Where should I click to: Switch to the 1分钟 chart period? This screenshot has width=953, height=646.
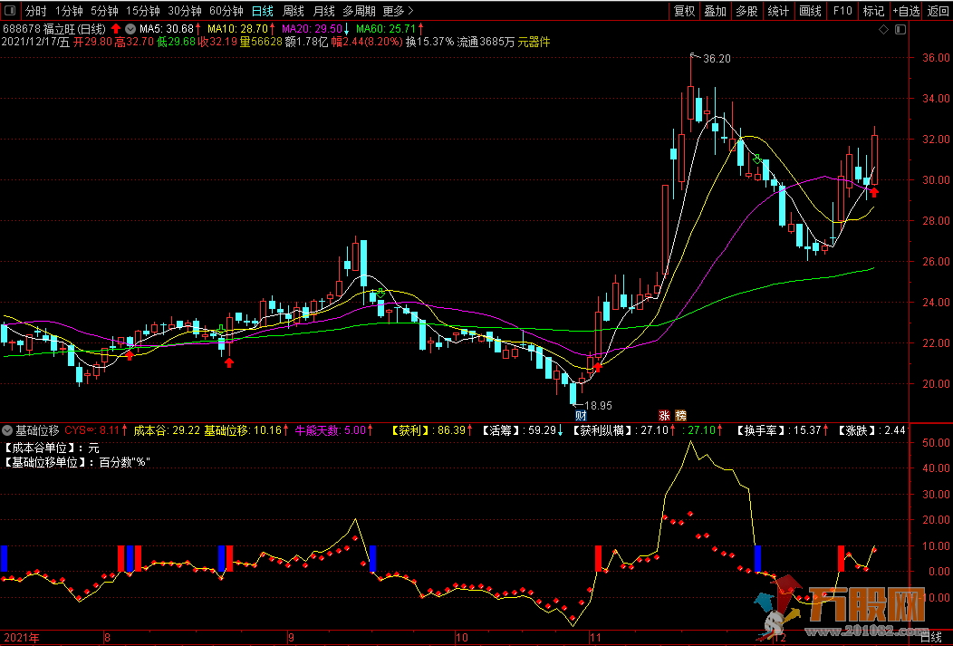[69, 11]
